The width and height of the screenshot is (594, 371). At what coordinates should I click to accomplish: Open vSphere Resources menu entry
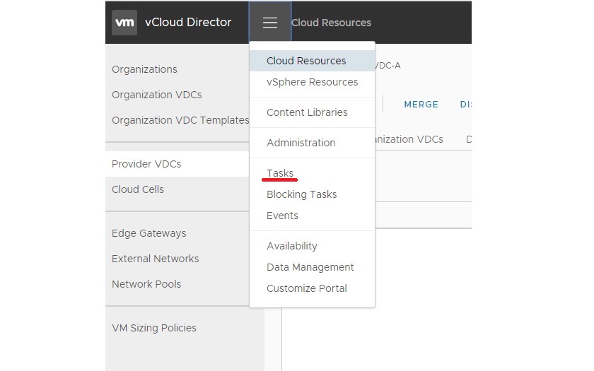pos(312,82)
